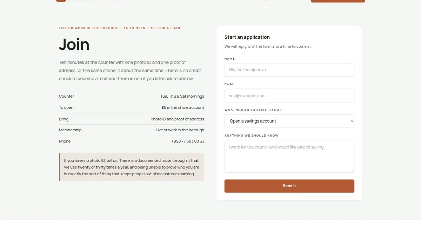The height and width of the screenshot is (237, 421).
Task: Click the 'Join' page heading
Action: tap(74, 45)
